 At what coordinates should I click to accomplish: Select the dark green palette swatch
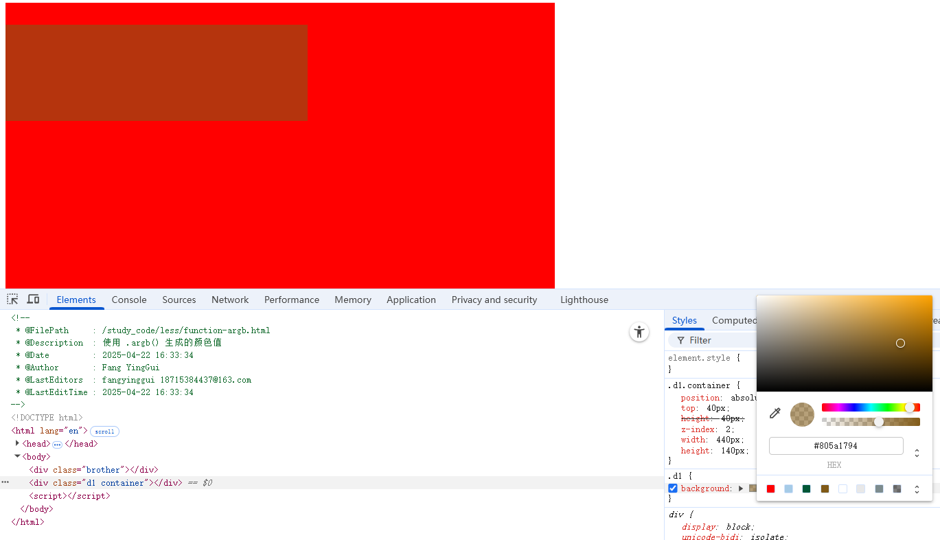[x=807, y=489]
